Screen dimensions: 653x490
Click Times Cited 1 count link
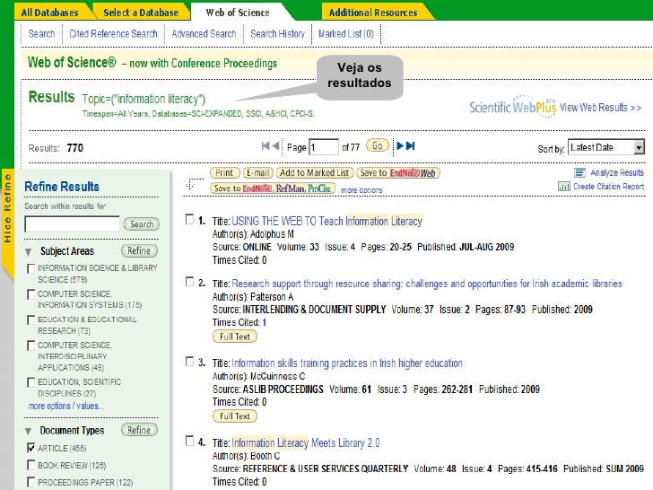pyautogui.click(x=264, y=322)
